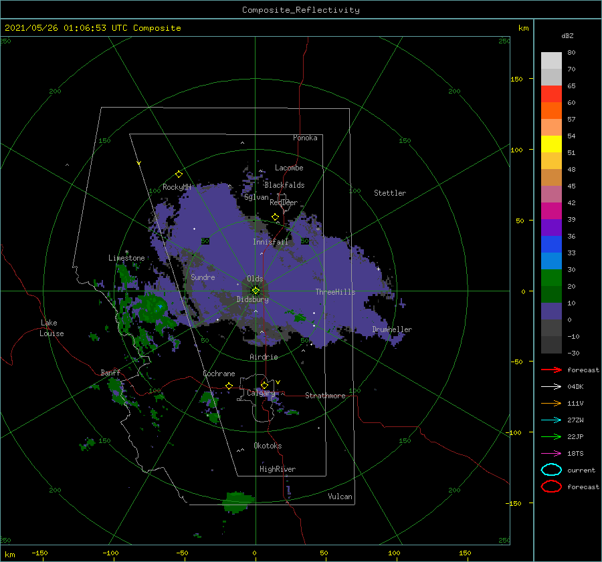
Task: Click the orange 111V arrow in legend
Action: pos(551,403)
